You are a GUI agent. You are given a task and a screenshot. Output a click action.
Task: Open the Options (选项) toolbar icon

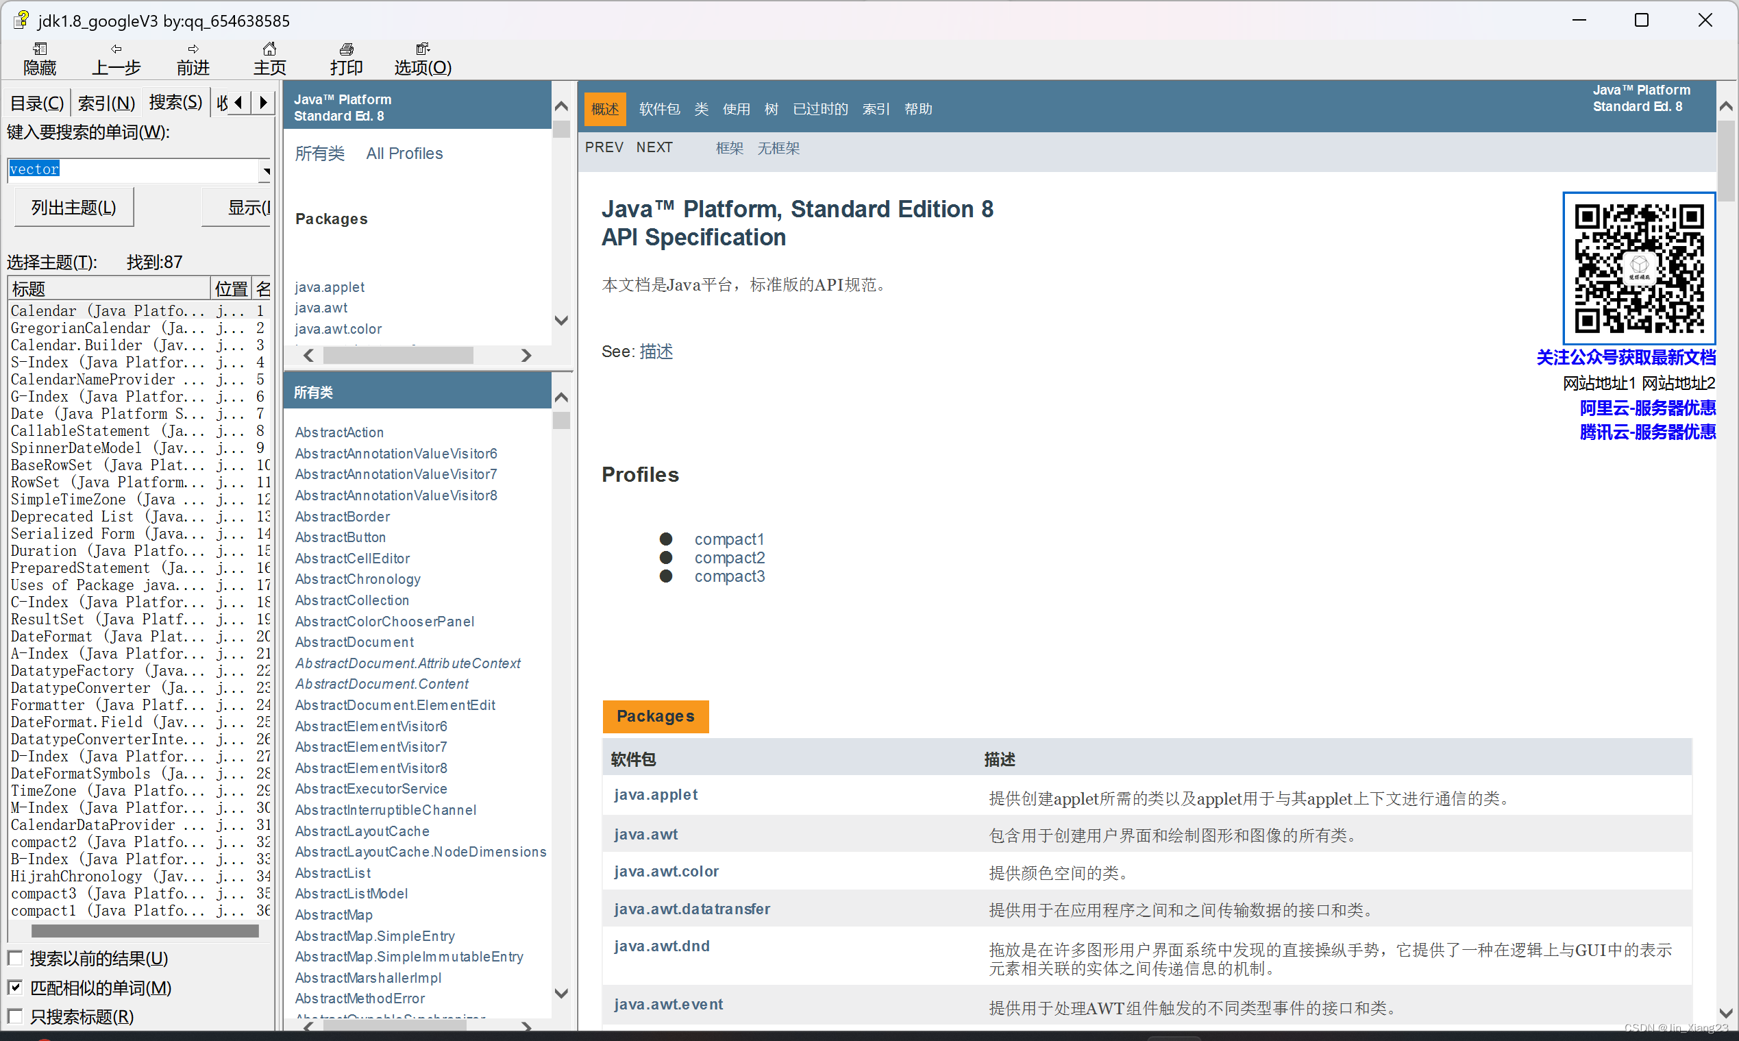[422, 49]
